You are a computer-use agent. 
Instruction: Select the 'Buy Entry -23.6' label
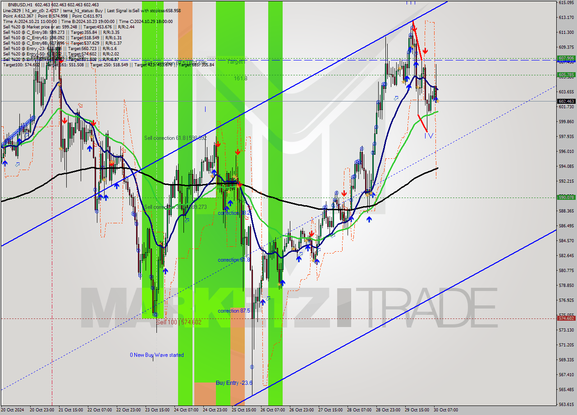(x=234, y=383)
